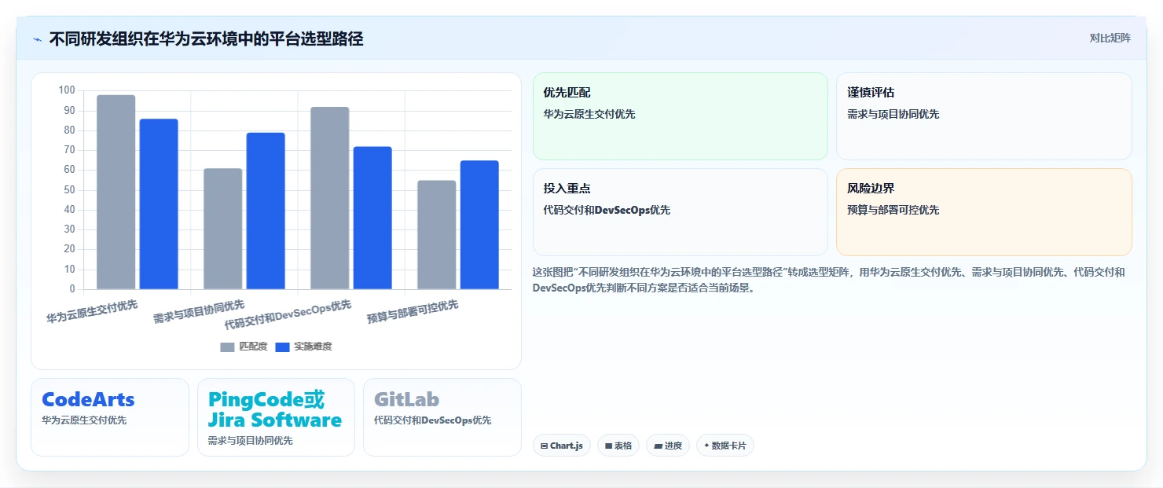Click the description paragraph starting 这张图把
Viewport: 1163px width, 488px height.
(829, 280)
